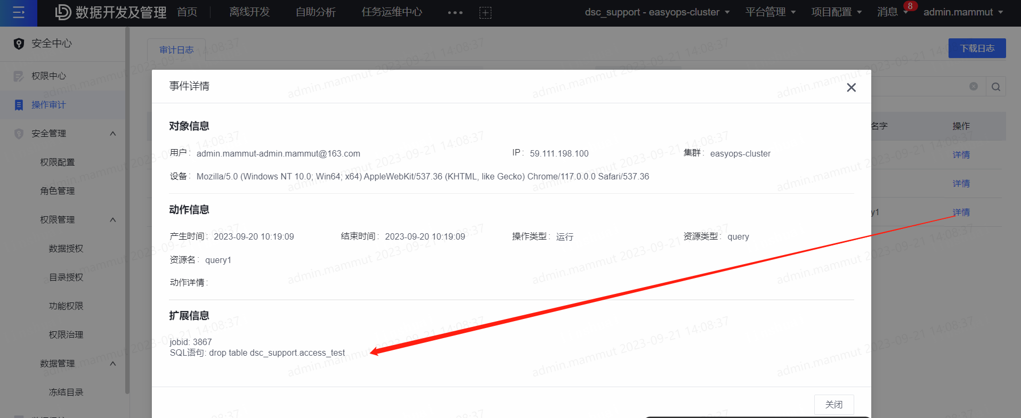
Task: Open 功能权限 in the sidebar
Action: click(66, 306)
